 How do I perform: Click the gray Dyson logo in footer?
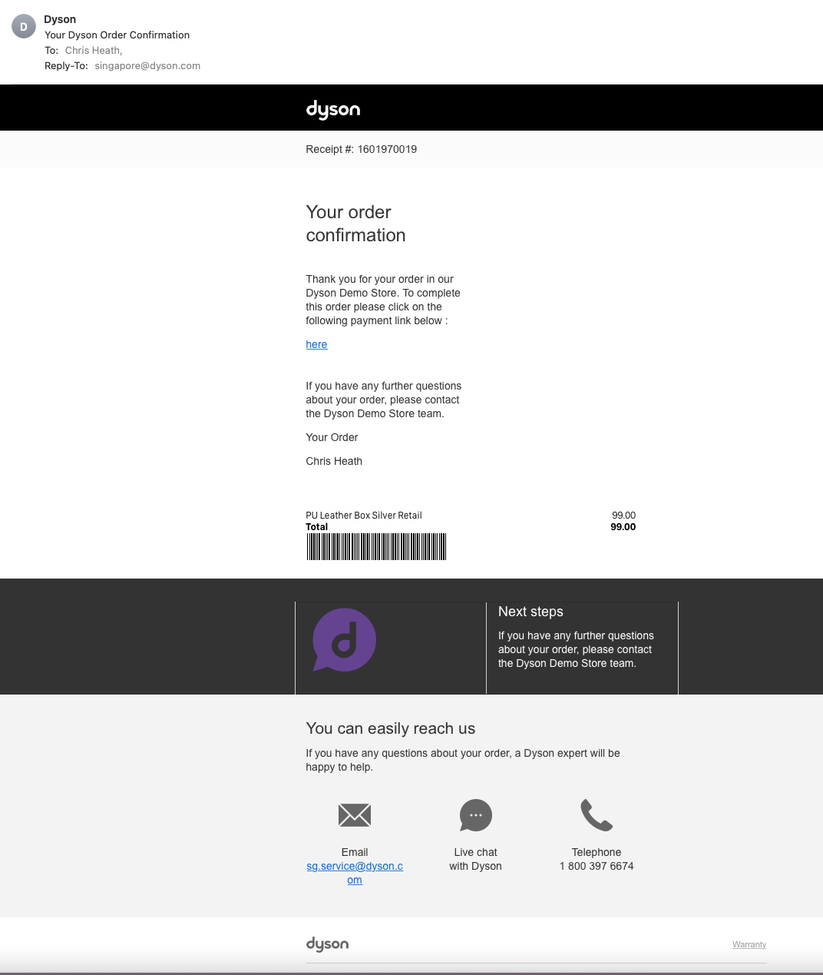[327, 944]
